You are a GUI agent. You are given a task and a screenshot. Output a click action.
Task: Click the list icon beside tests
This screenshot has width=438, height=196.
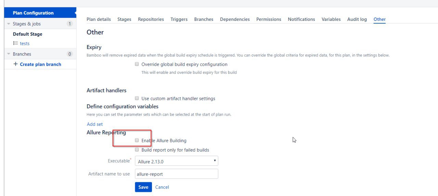[x=15, y=43]
